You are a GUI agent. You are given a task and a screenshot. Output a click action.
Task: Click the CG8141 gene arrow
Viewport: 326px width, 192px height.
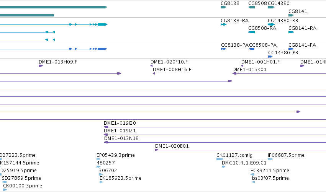(x=291, y=15)
